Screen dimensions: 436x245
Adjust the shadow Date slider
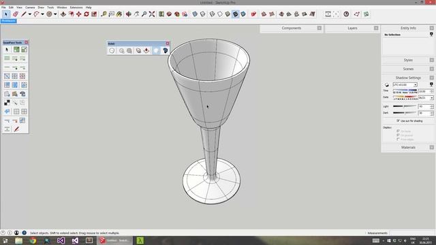tap(405, 98)
